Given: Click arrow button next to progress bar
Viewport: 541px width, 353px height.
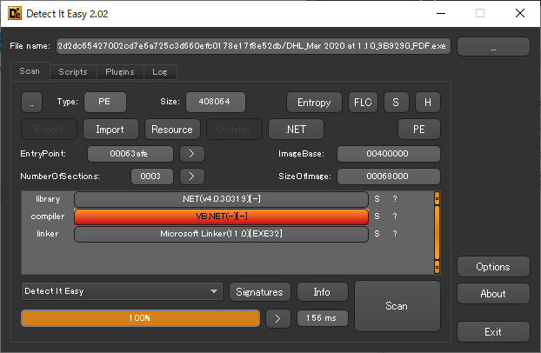Looking at the screenshot, I should [278, 318].
